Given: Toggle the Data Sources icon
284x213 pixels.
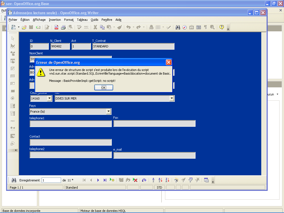Looking at the screenshot, I should (199, 27).
